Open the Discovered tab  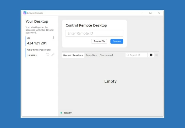106,55
